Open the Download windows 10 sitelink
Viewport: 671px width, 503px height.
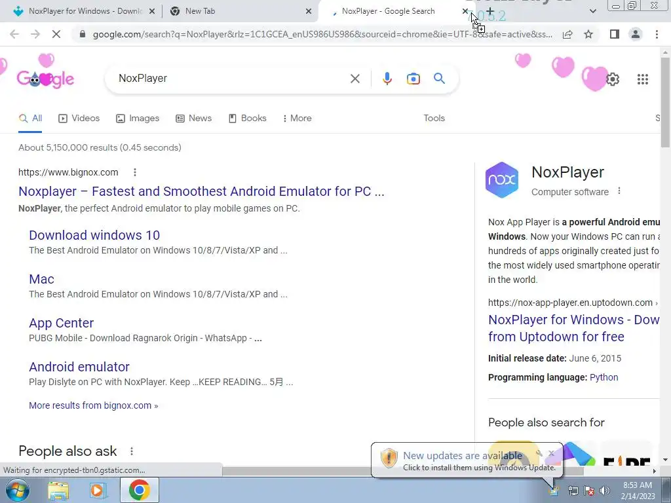(x=94, y=235)
